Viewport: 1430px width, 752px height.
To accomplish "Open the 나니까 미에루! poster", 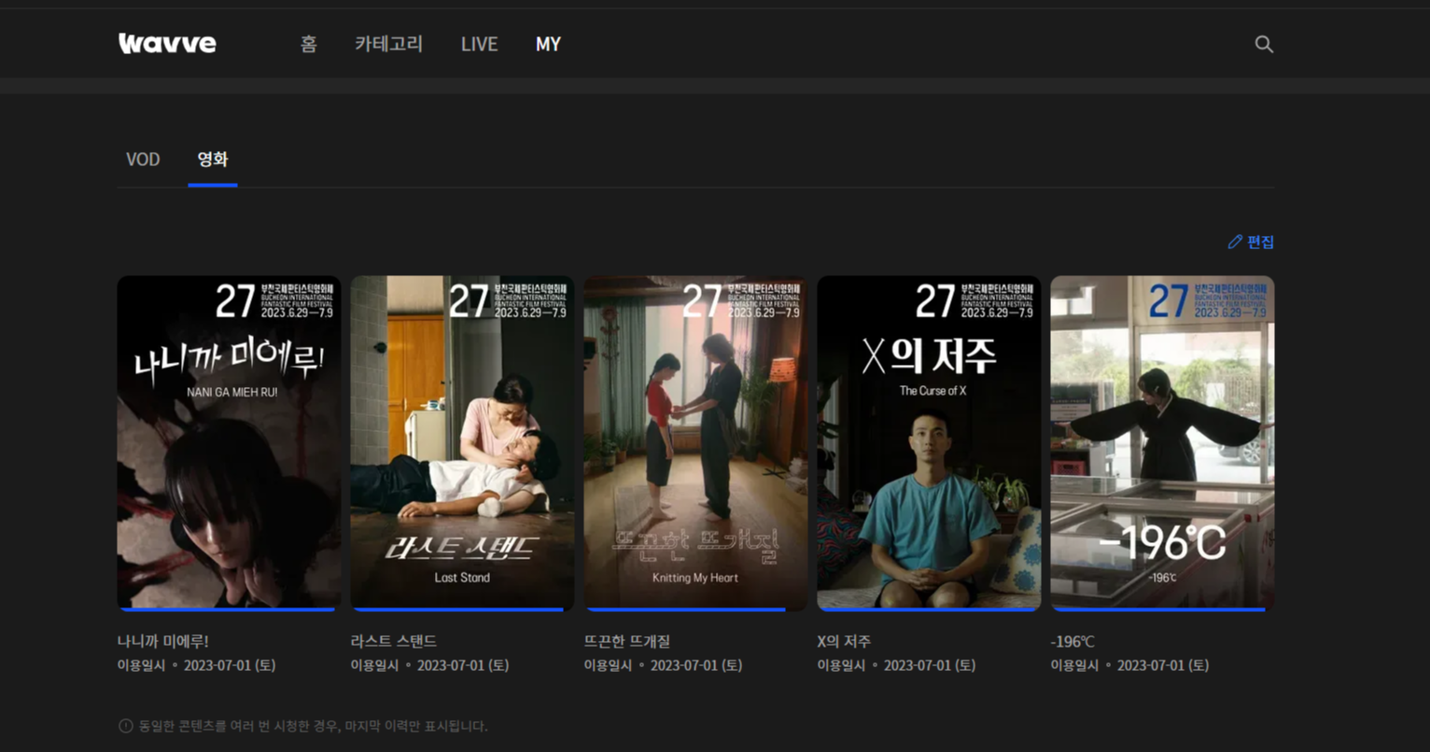I will coord(229,442).
